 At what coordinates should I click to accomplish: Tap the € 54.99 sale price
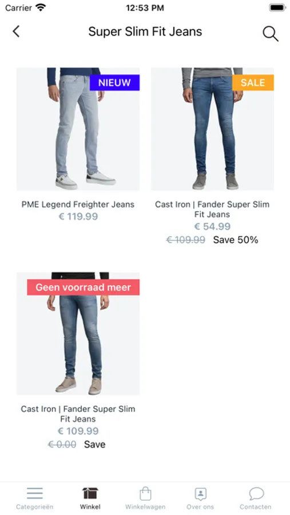212,226
